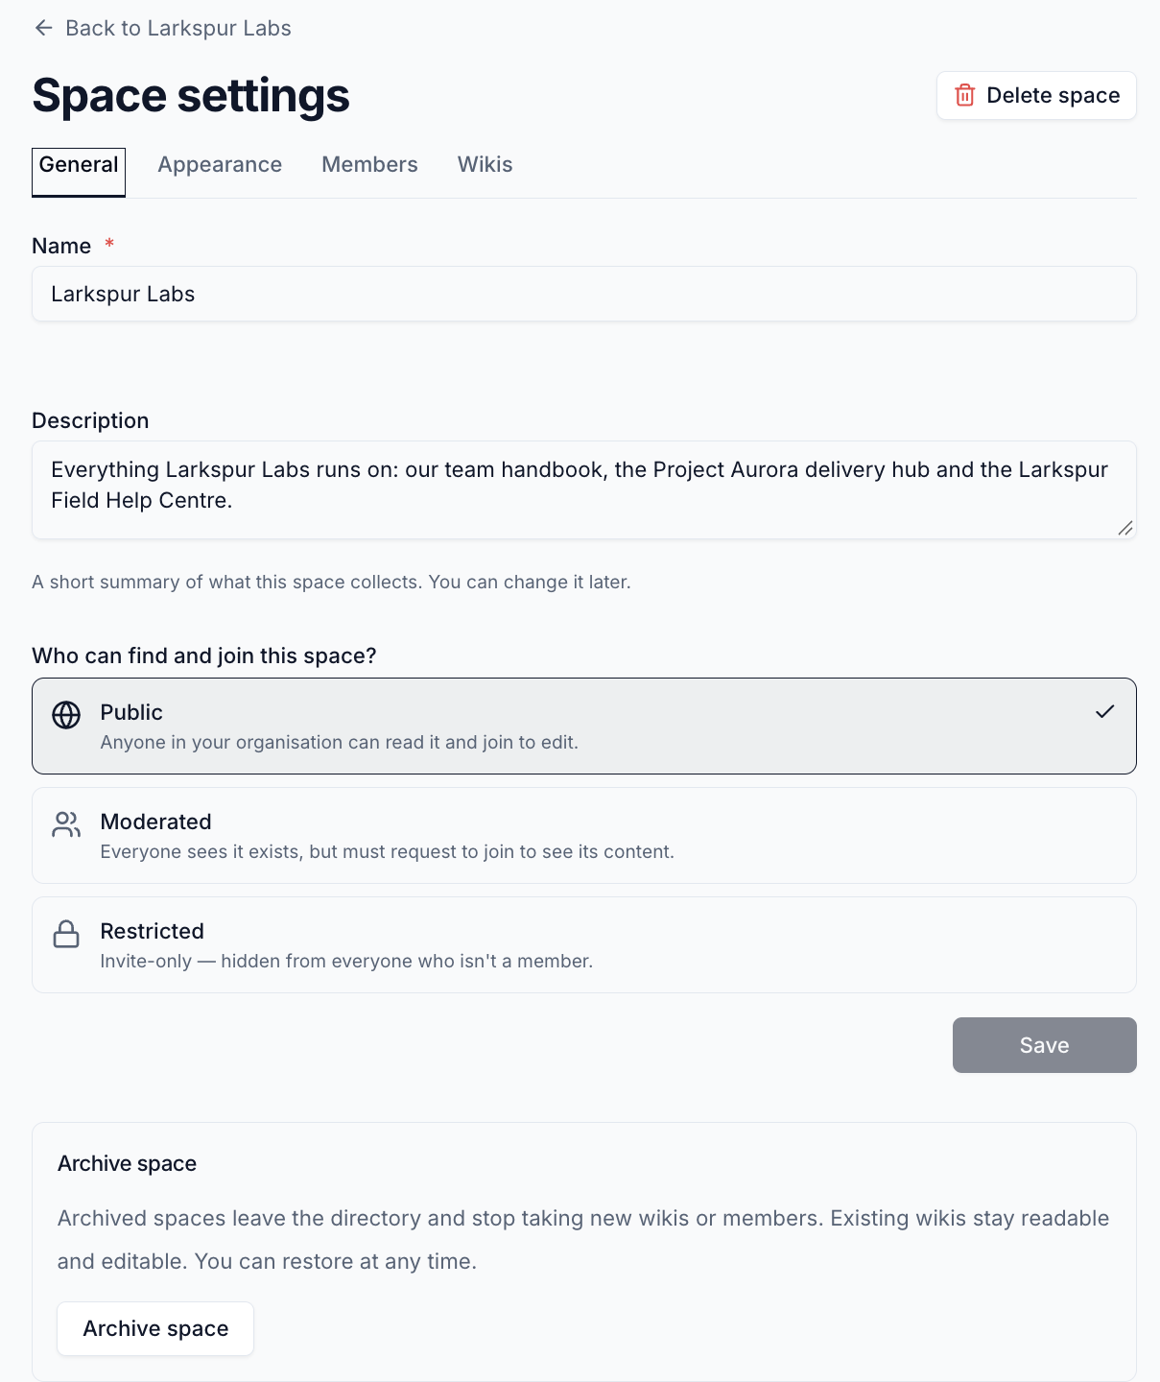Click the people icon for Moderated
This screenshot has height=1382, width=1160.
pyautogui.click(x=66, y=824)
